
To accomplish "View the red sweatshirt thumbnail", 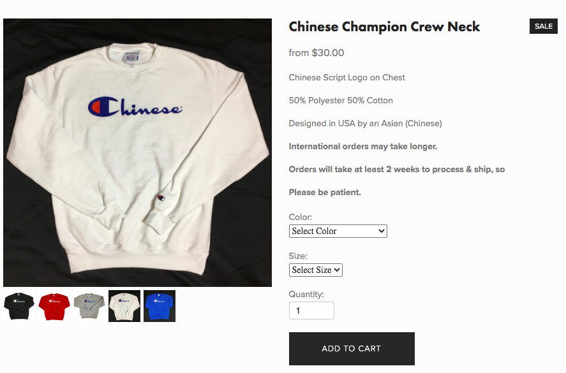I will [x=54, y=306].
